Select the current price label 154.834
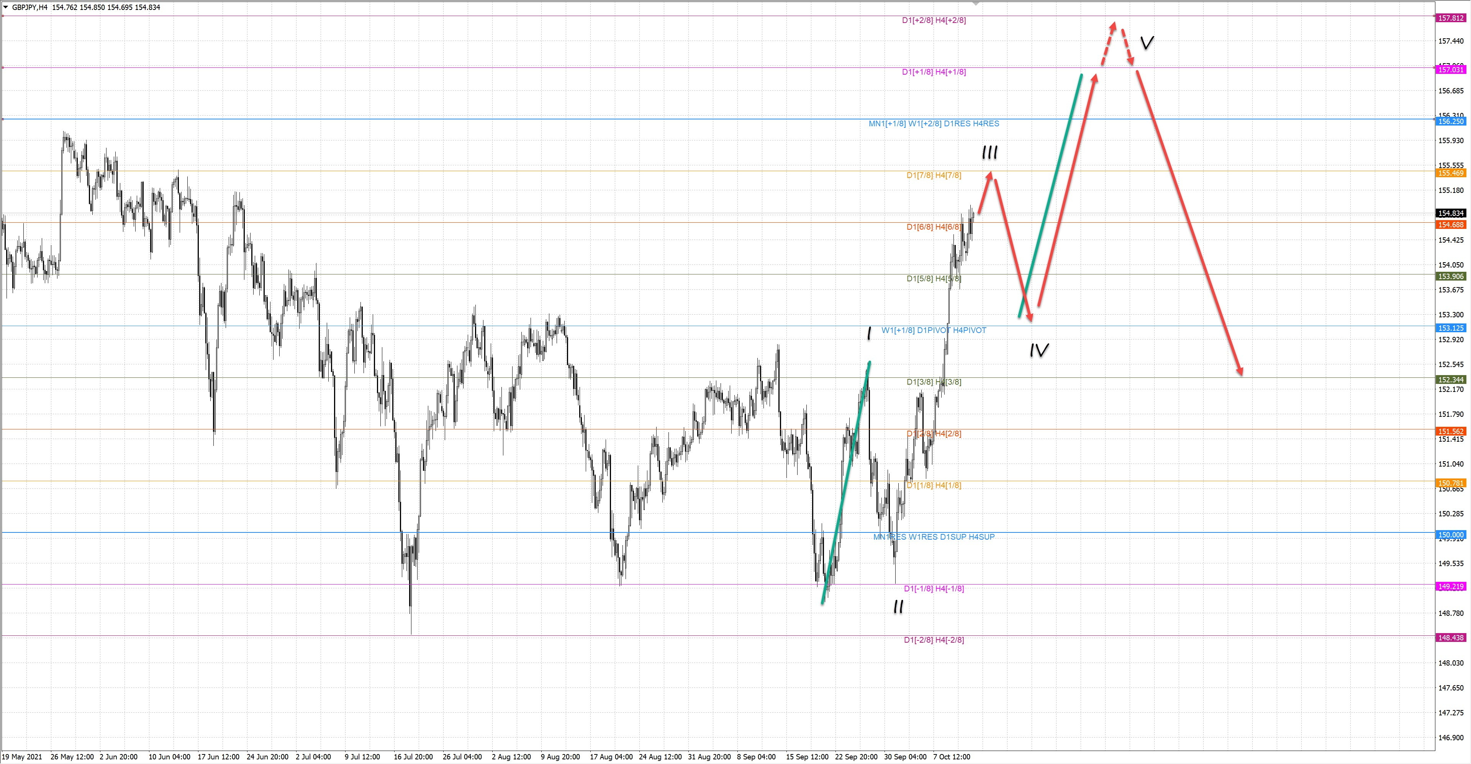The height and width of the screenshot is (764, 1471). tap(1451, 213)
